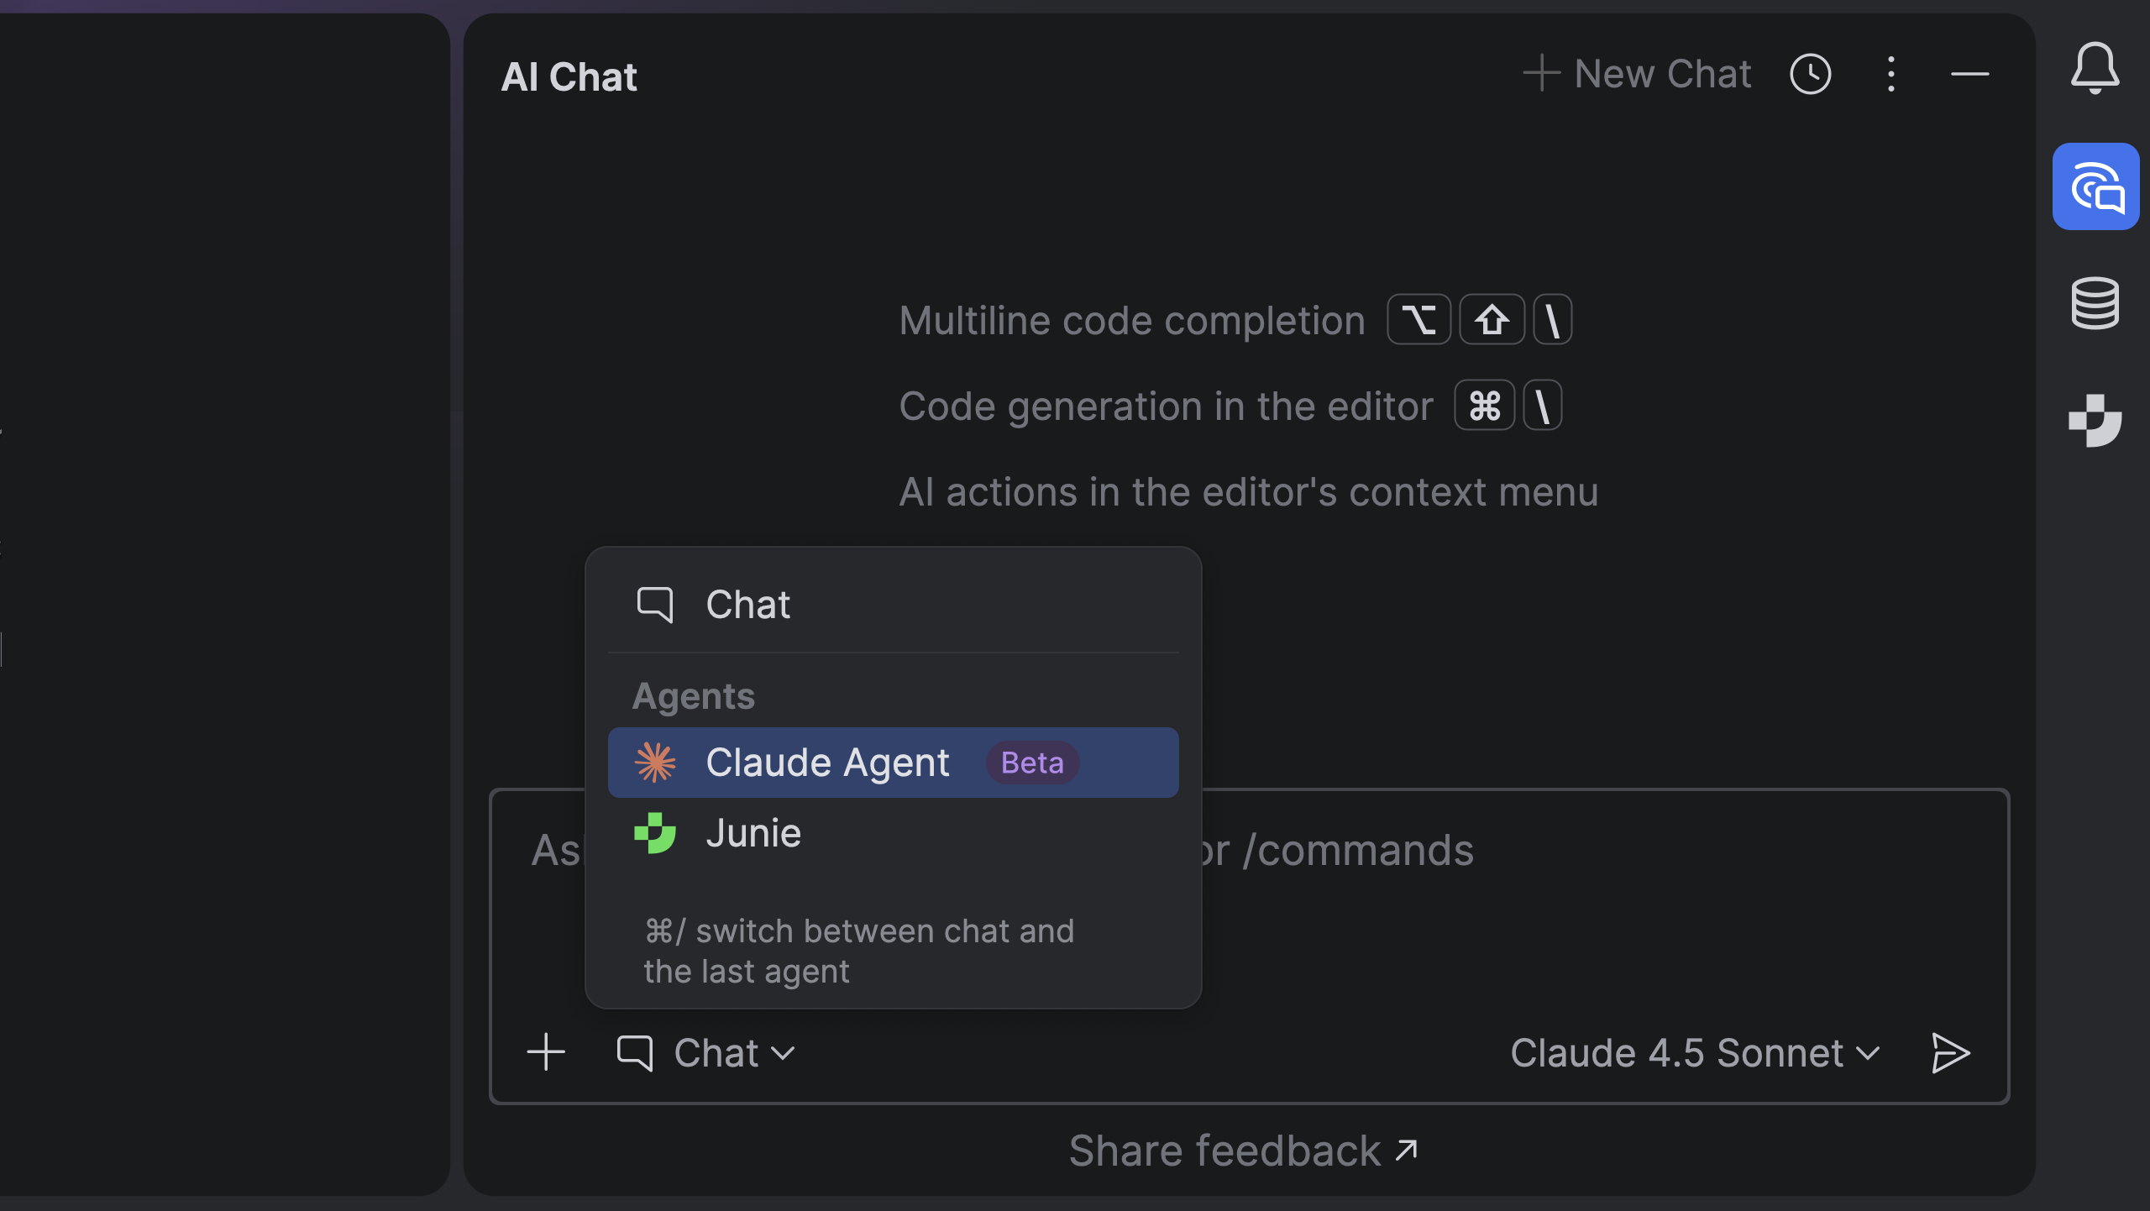Hide the AI Chat panel
The height and width of the screenshot is (1211, 2150).
1969,75
